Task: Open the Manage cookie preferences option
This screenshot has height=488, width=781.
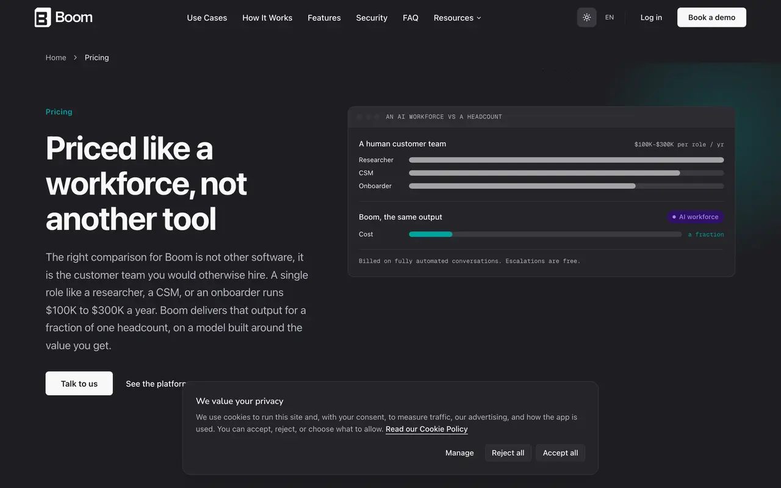Action: tap(459, 453)
